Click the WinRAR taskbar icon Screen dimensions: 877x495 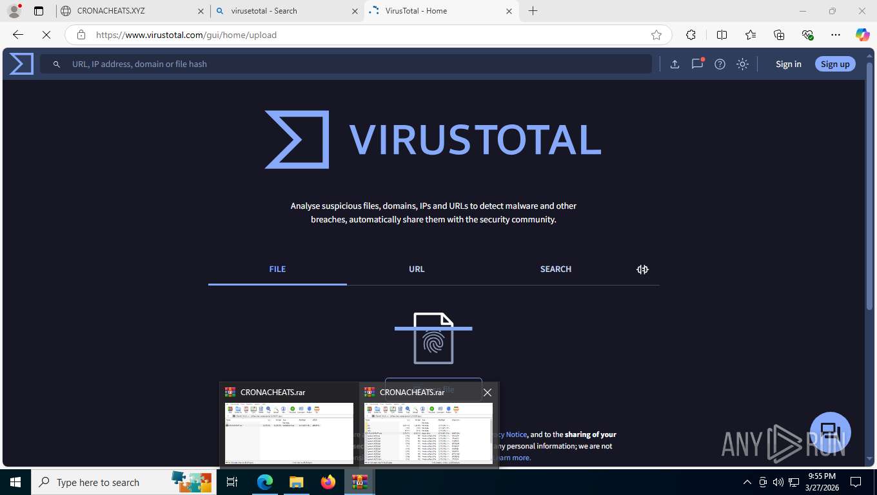[360, 482]
